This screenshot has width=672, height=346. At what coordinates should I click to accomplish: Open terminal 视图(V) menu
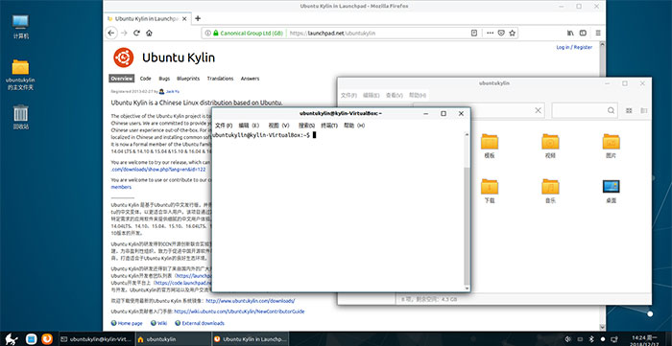pyautogui.click(x=278, y=126)
